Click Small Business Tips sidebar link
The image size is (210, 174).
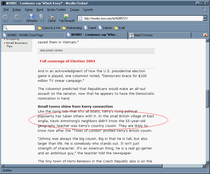pyautogui.click(x=16, y=45)
